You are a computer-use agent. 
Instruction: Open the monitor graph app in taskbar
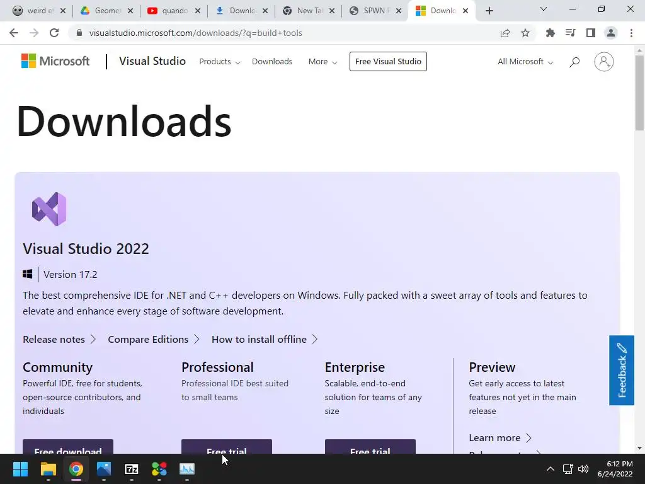[x=187, y=469]
